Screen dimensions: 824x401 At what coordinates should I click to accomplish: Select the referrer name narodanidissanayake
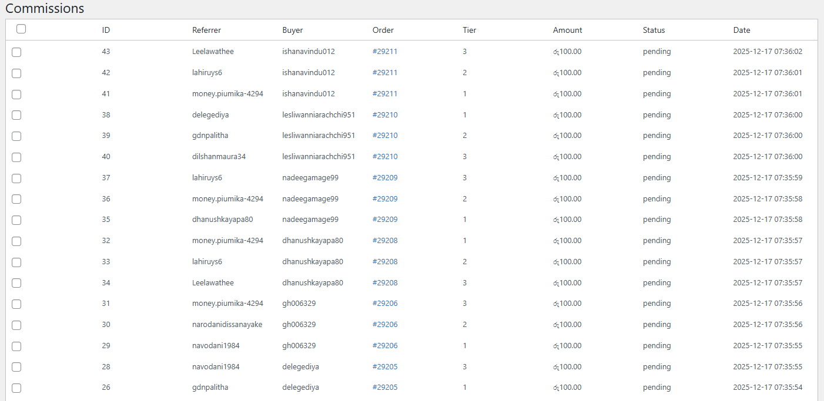pyautogui.click(x=227, y=325)
